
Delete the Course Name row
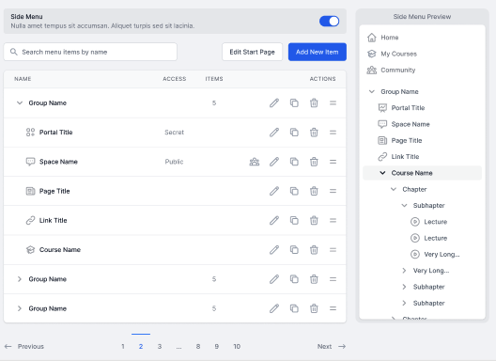(314, 250)
